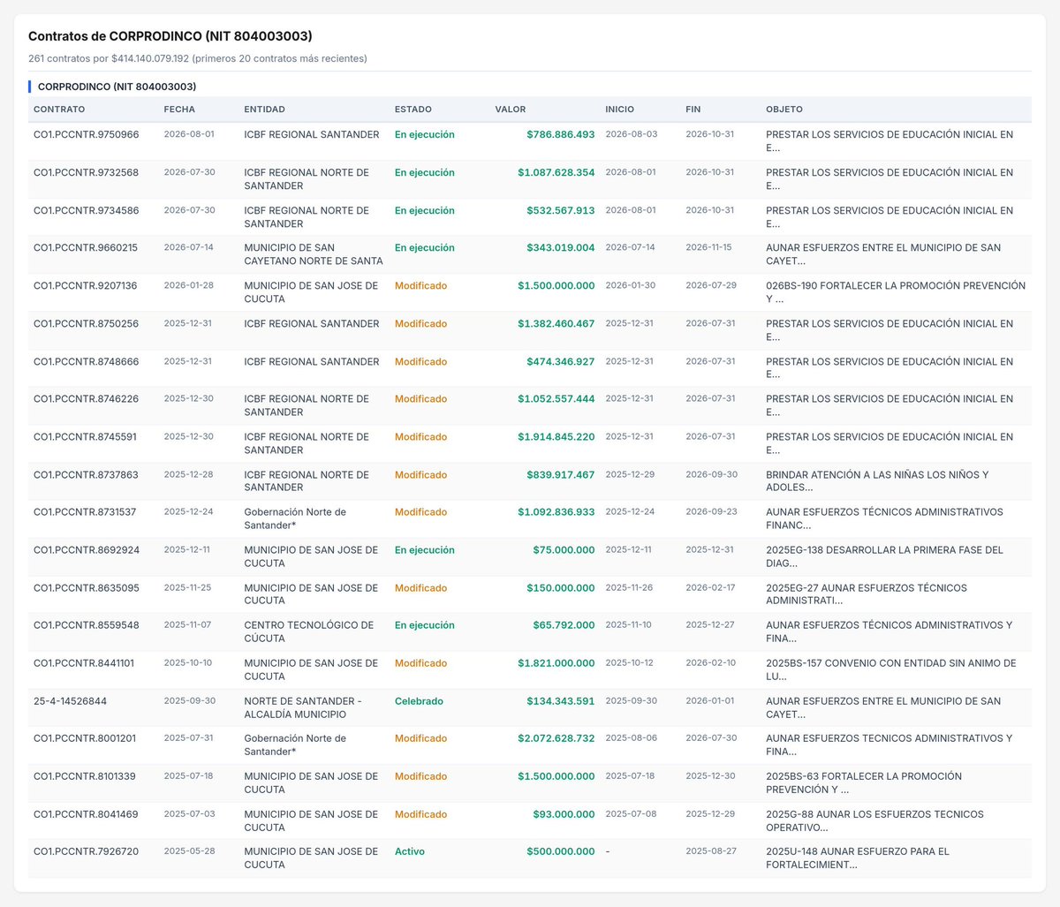1060x907 pixels.
Task: Select contract CO1.PCCNTR.8748666
Action: point(87,361)
